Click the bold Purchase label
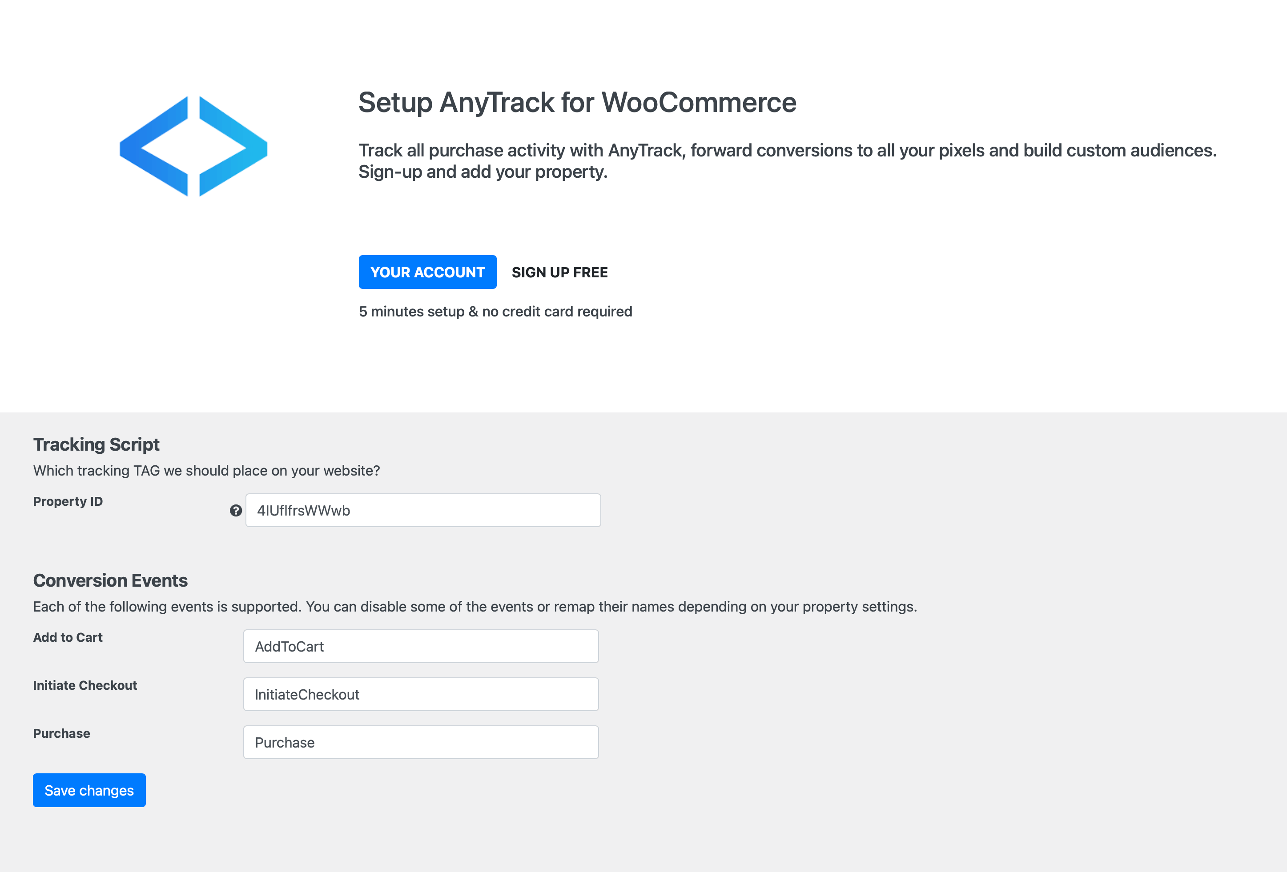 click(61, 734)
